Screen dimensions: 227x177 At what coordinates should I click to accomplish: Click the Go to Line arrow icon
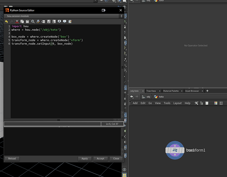point(43,22)
